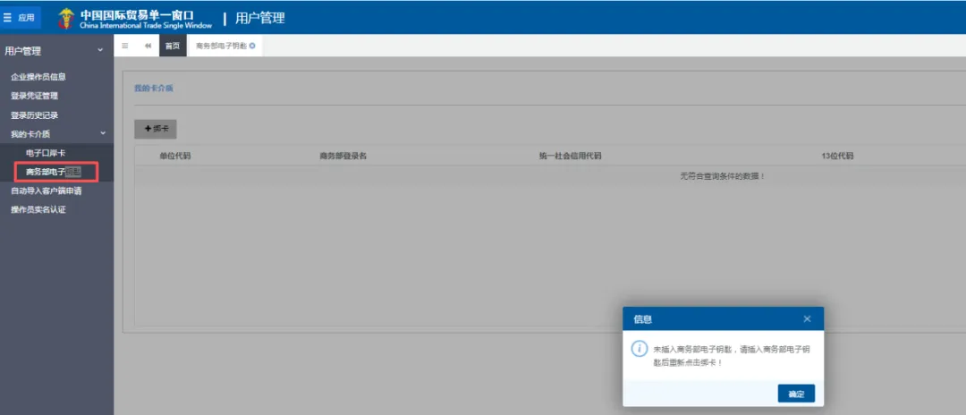Click the 我的卡介质 panel heading
This screenshot has width=966, height=415.
[x=154, y=88]
